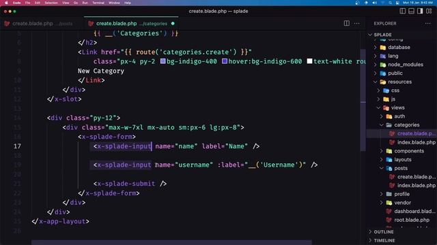Screen dimensions: 437x245
Task: Customize layout icon in title bar
Action: pos(429,11)
